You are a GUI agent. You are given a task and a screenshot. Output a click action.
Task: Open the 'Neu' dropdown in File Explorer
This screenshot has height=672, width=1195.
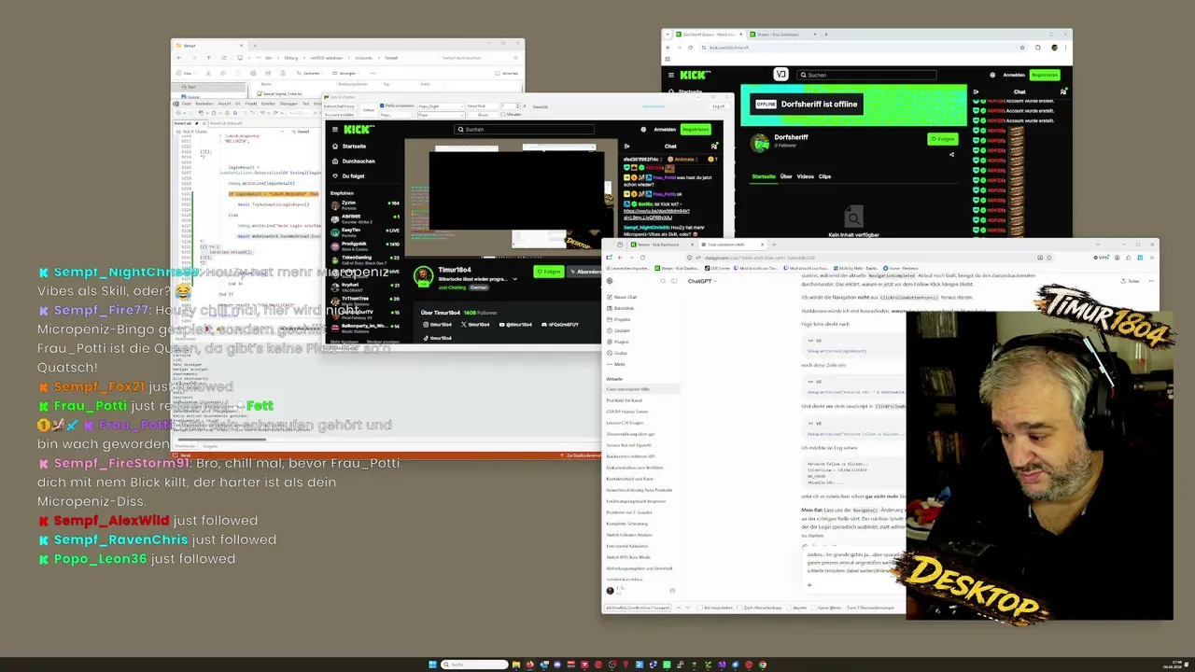(x=186, y=73)
